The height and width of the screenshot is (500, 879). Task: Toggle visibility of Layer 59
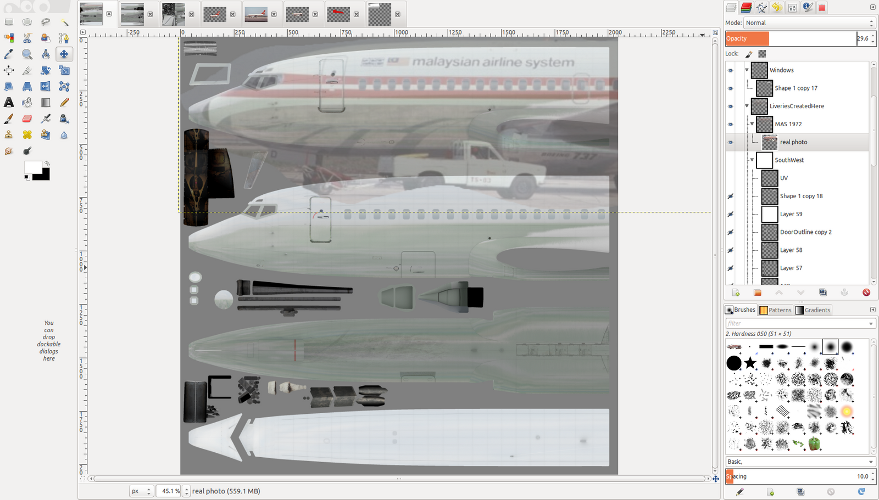click(730, 215)
